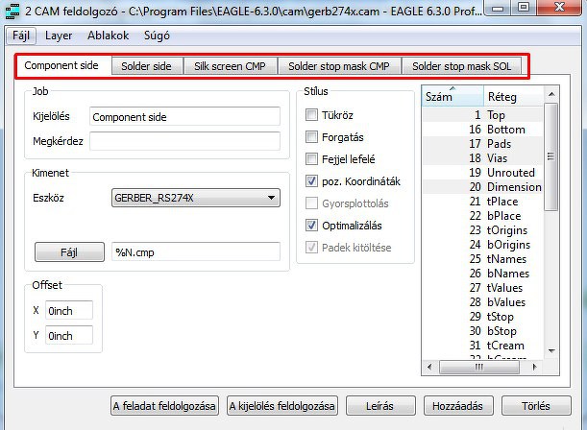
Task: Switch to the Solder side tab
Action: [x=146, y=66]
